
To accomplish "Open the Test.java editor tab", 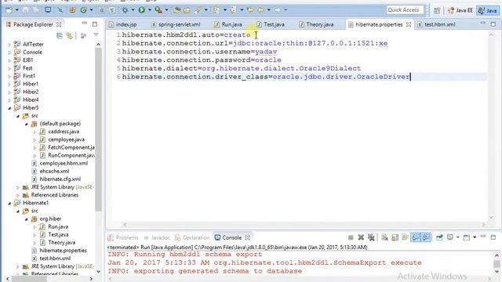I will click(271, 24).
